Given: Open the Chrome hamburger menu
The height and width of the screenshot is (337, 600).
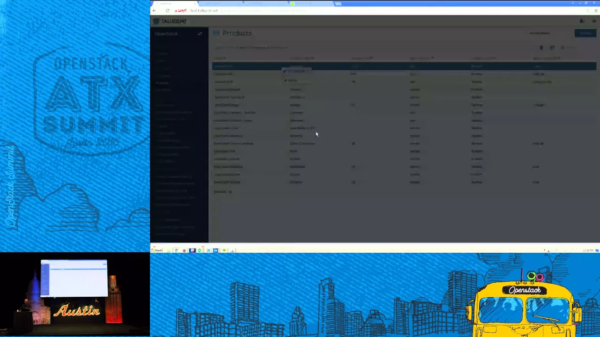Looking at the screenshot, I should (x=595, y=10).
